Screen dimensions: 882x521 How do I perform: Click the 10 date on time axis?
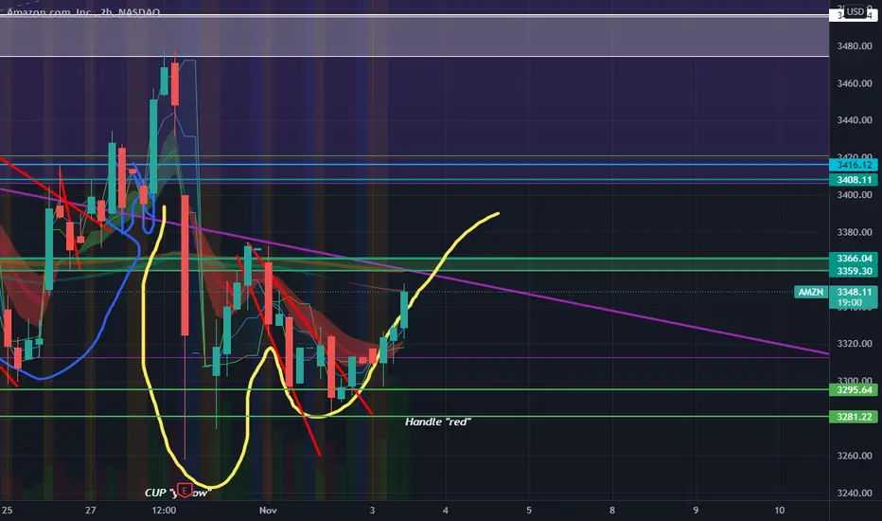tap(779, 511)
